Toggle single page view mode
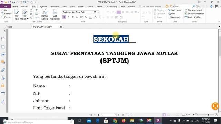Image resolution: width=221 pixels, height=124 pixels. [x=164, y=115]
